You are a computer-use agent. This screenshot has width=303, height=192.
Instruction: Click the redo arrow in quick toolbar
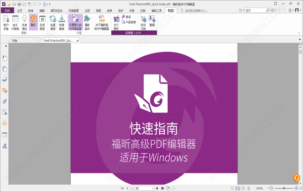40,4
